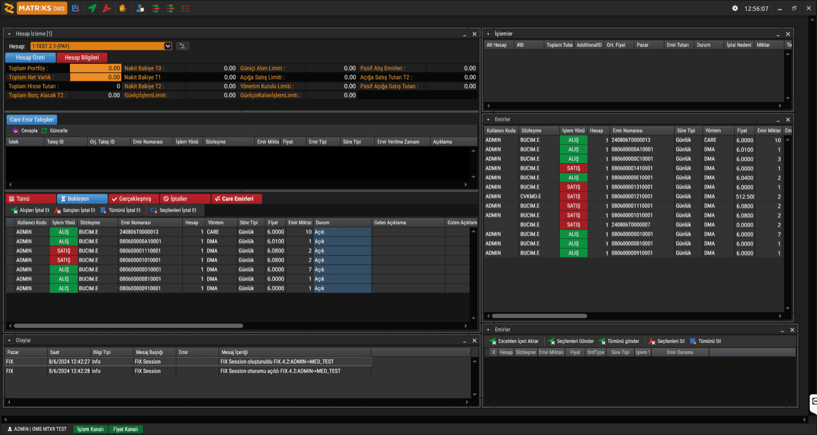
Task: Click İşlem Kanalı status button
Action: (90, 429)
